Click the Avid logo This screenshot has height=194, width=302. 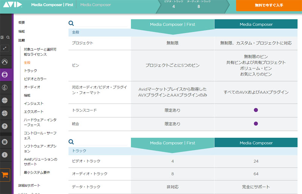coord(13,5)
